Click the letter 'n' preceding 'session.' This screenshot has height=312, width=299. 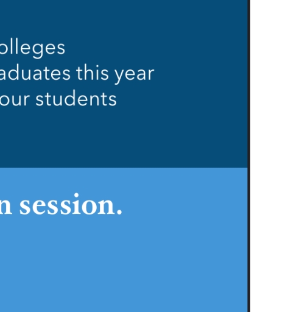(5, 207)
